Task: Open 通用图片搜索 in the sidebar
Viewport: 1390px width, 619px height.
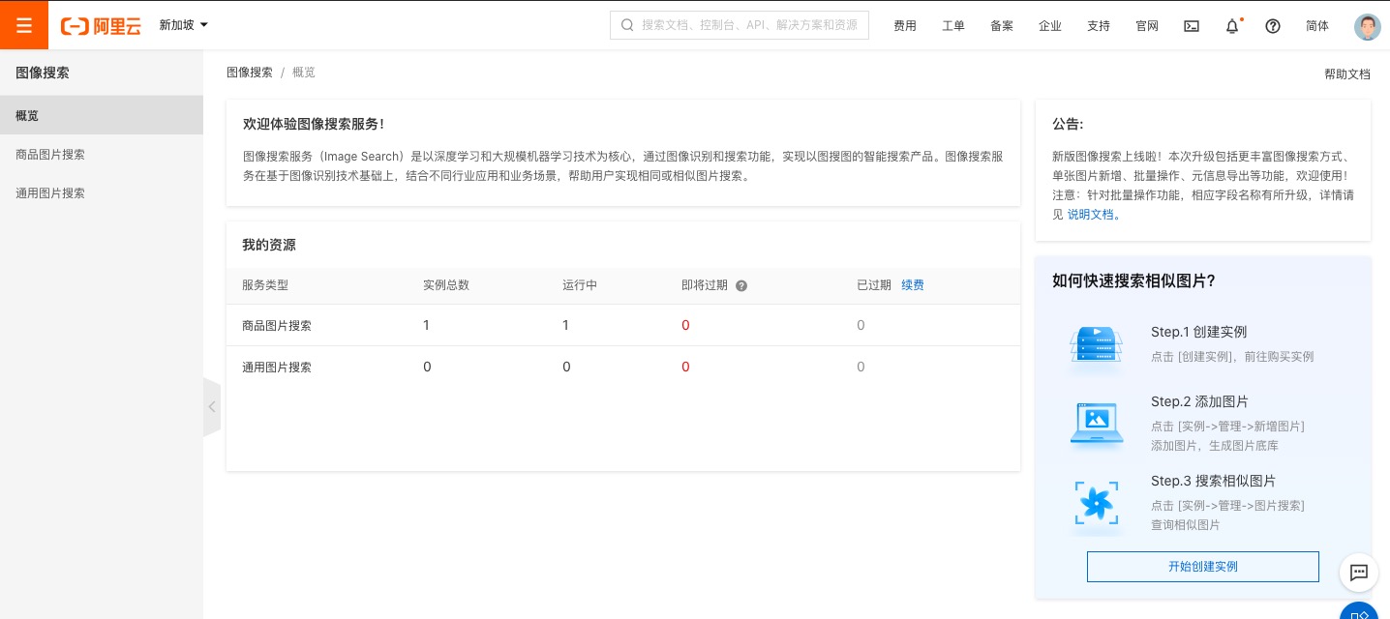Action: tap(102, 192)
